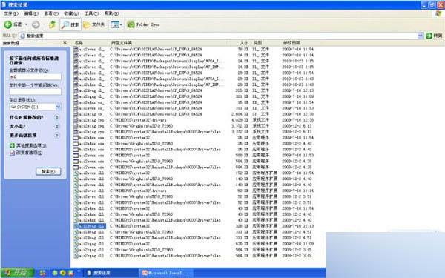This screenshot has width=445, height=278.
Task: Go up one folder level
Action: (x=52, y=24)
